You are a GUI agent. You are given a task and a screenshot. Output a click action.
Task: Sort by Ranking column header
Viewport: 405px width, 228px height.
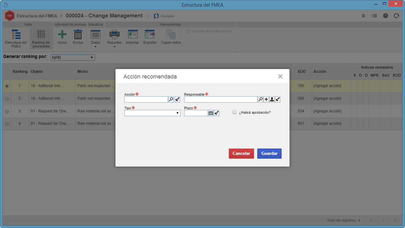[x=20, y=72]
